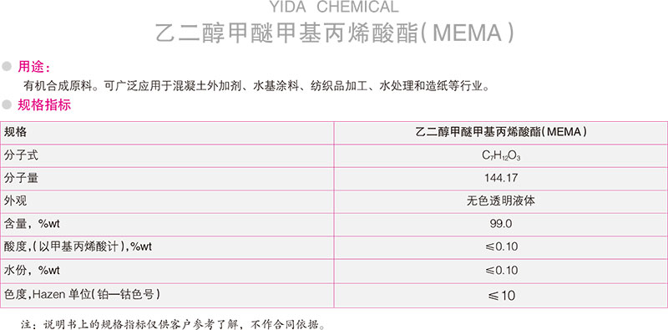Click the C7H12O3 formula cell
The height and width of the screenshot is (330, 668).
501,155
